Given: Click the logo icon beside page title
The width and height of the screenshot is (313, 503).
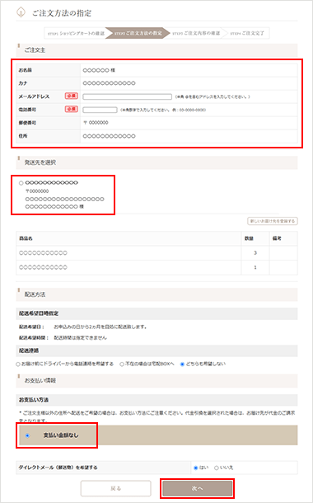Looking at the screenshot, I should coord(21,12).
